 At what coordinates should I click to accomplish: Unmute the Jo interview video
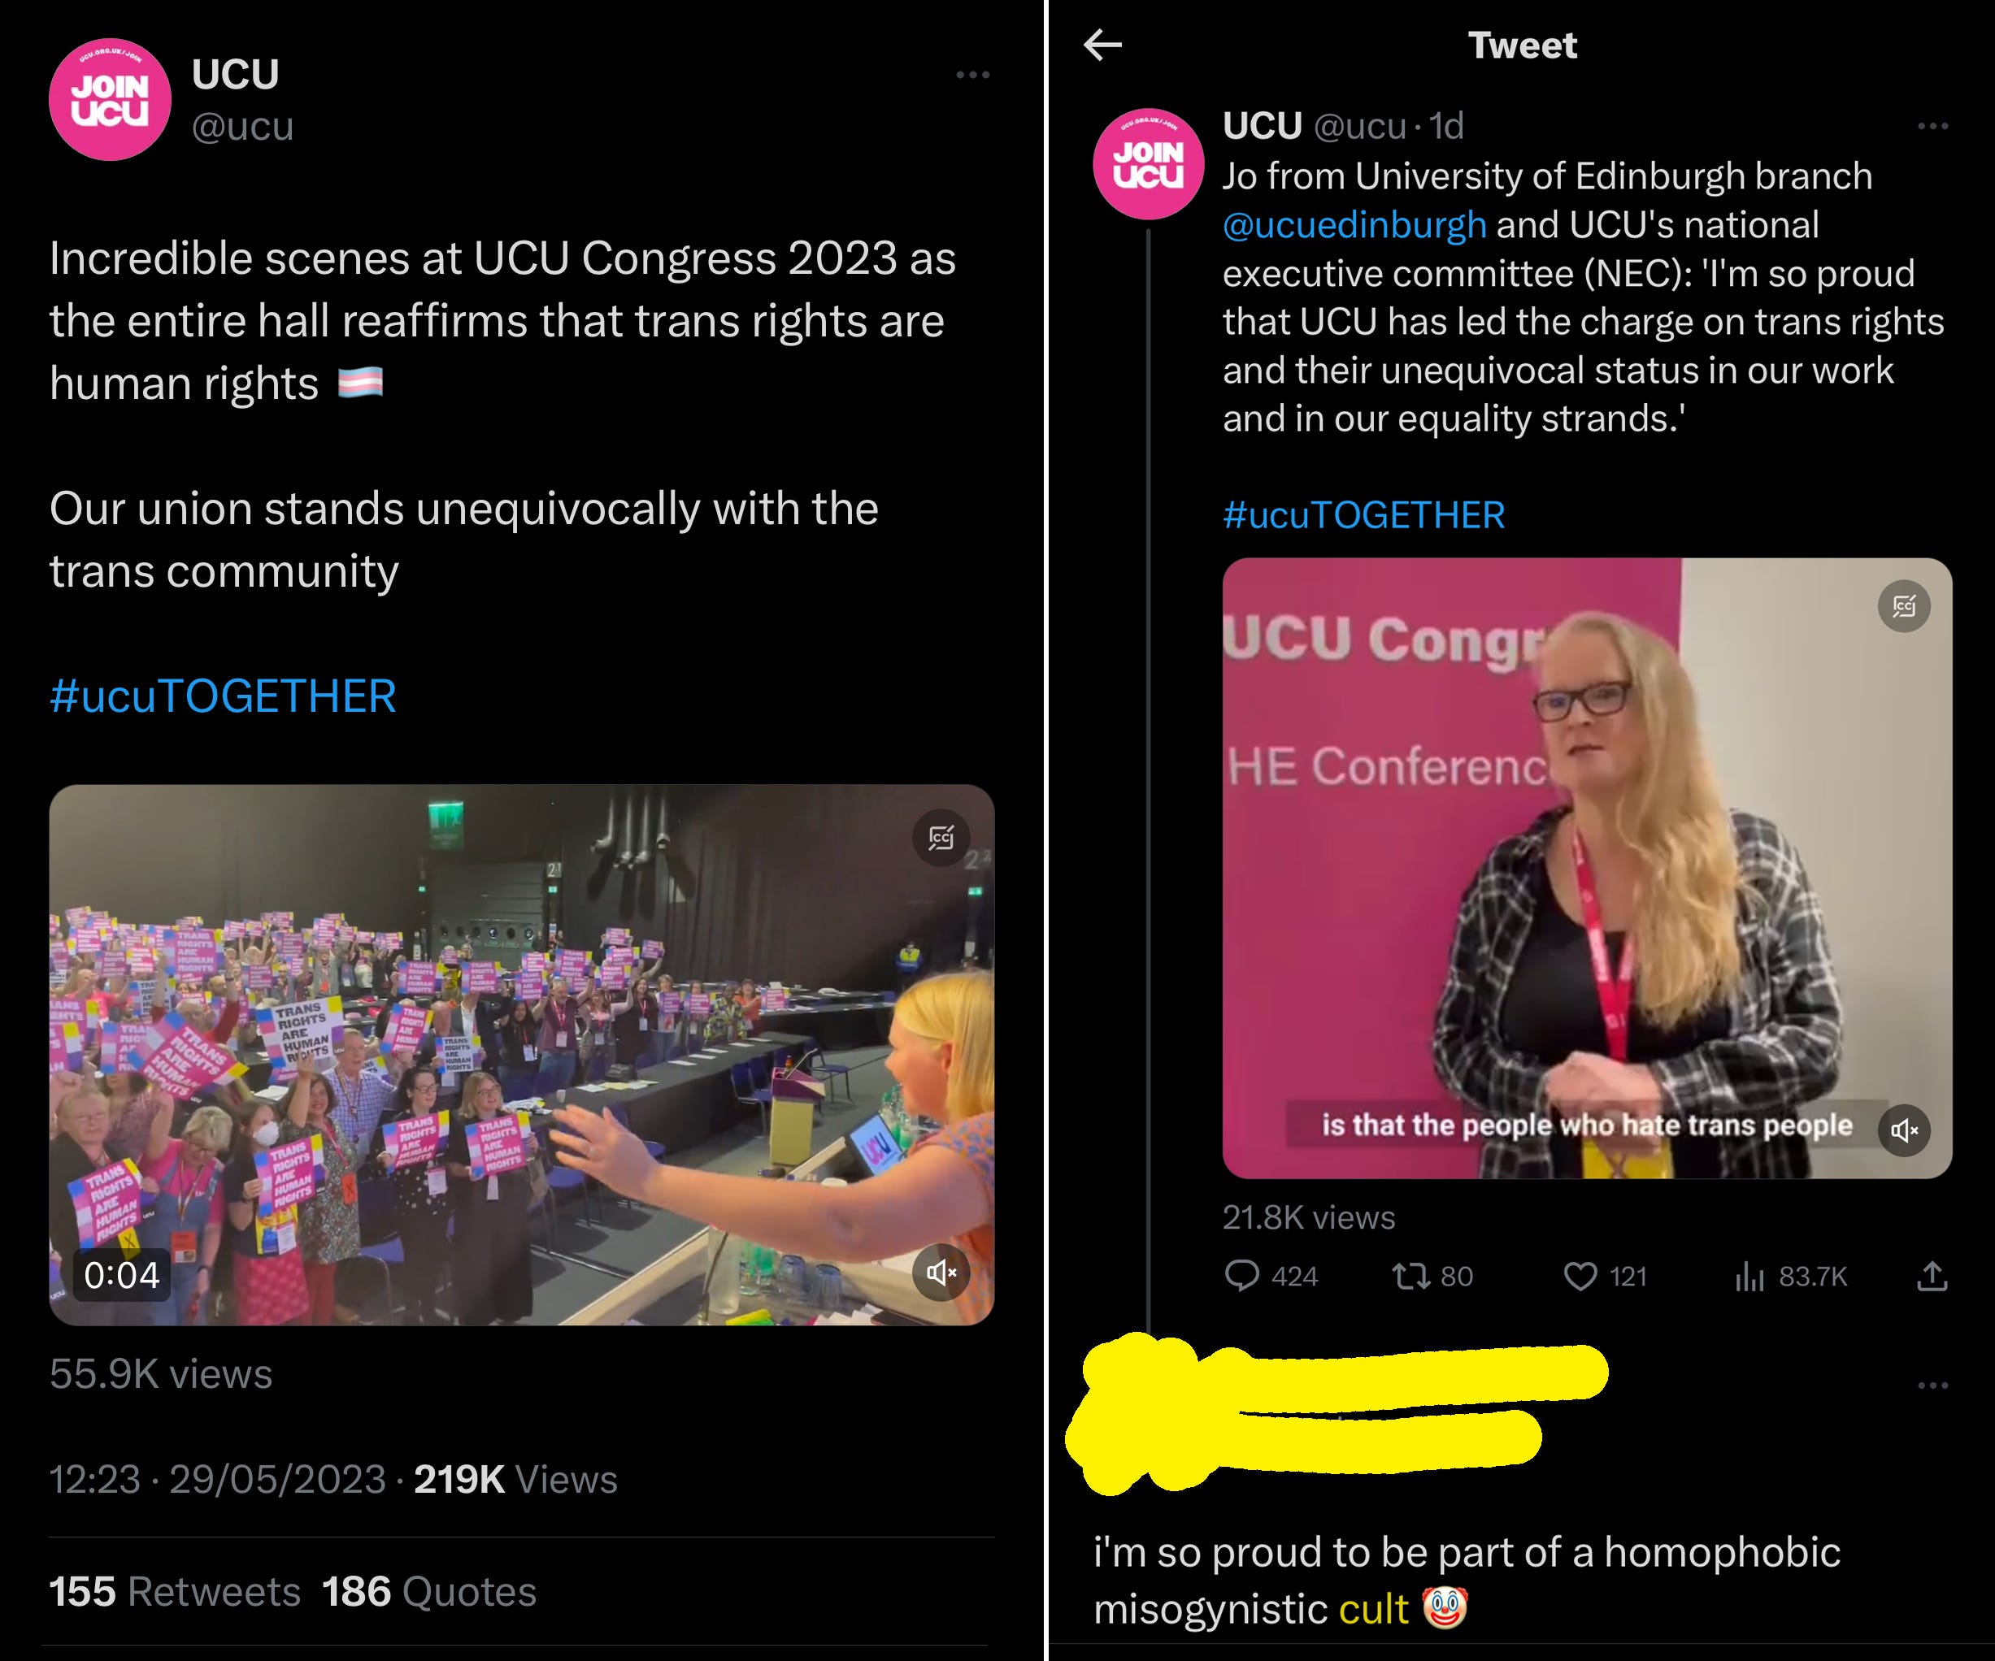pyautogui.click(x=1904, y=1130)
